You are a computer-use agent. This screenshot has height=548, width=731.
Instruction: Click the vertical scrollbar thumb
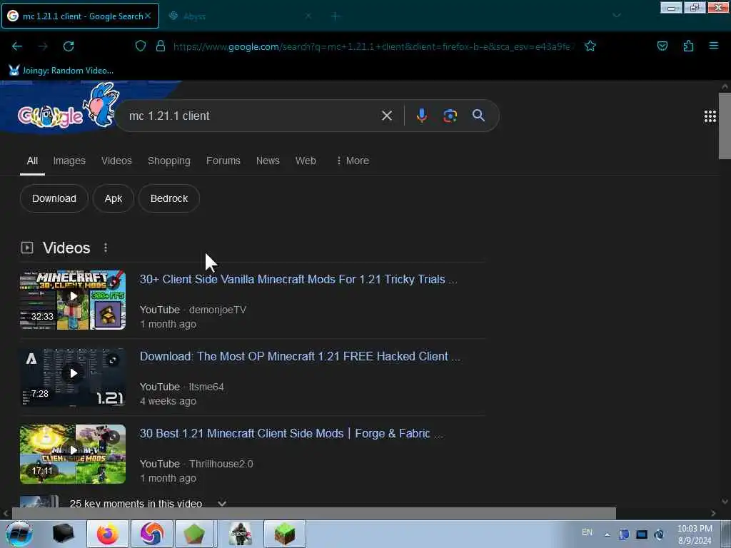pos(725,126)
